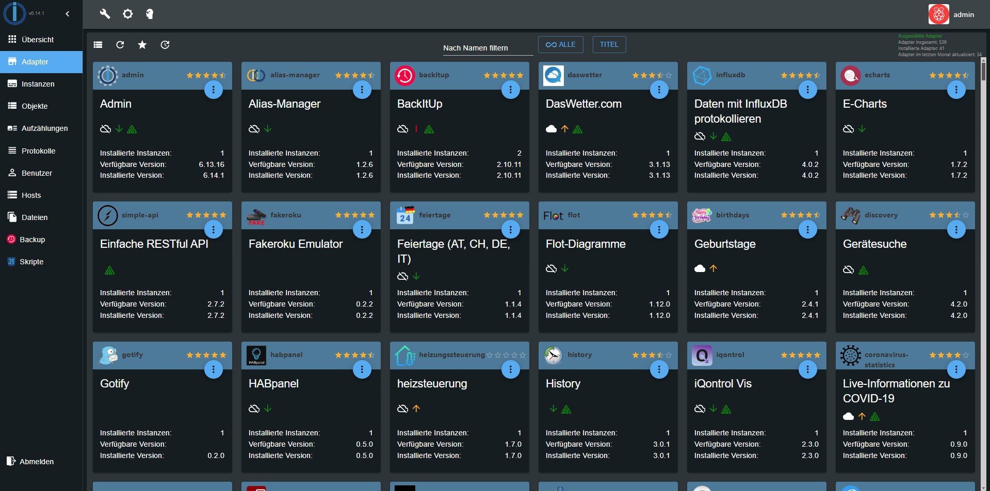The height and width of the screenshot is (491, 990).
Task: Click the fakeroku adapter logo
Action: (x=256, y=216)
